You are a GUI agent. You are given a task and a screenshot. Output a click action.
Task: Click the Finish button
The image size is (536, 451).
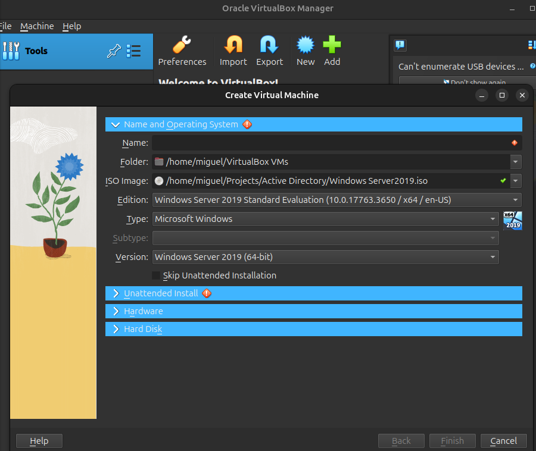[x=452, y=441]
